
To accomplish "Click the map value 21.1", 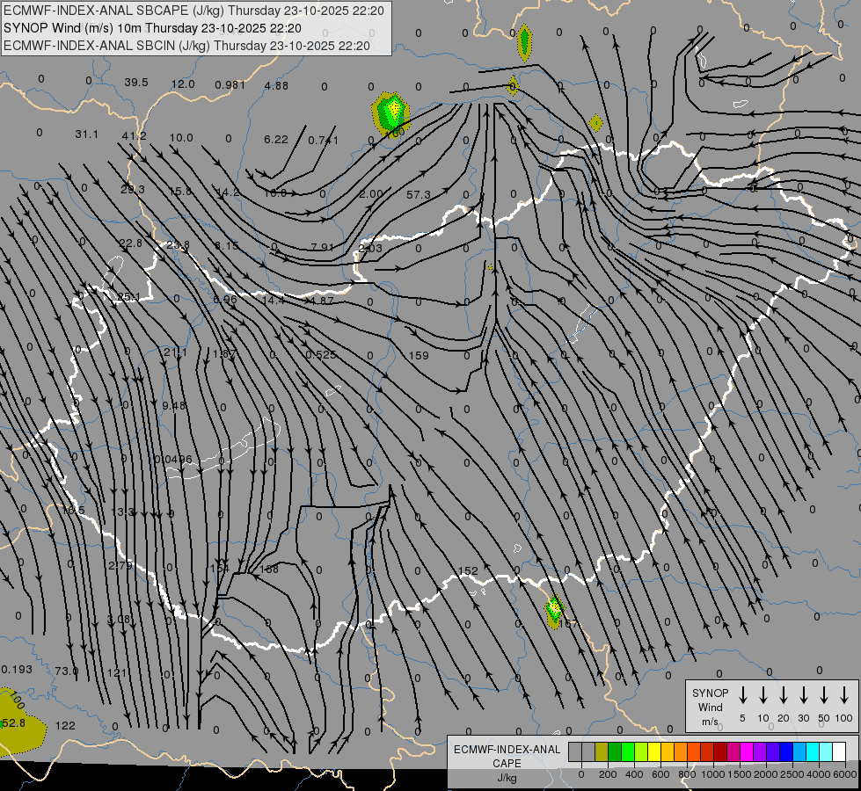I will pos(175,352).
